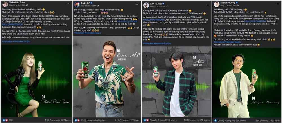282x123 pixels.
Task: Open Thiều Bảo Trâm's profile avatar
Action: [x=5, y=4]
